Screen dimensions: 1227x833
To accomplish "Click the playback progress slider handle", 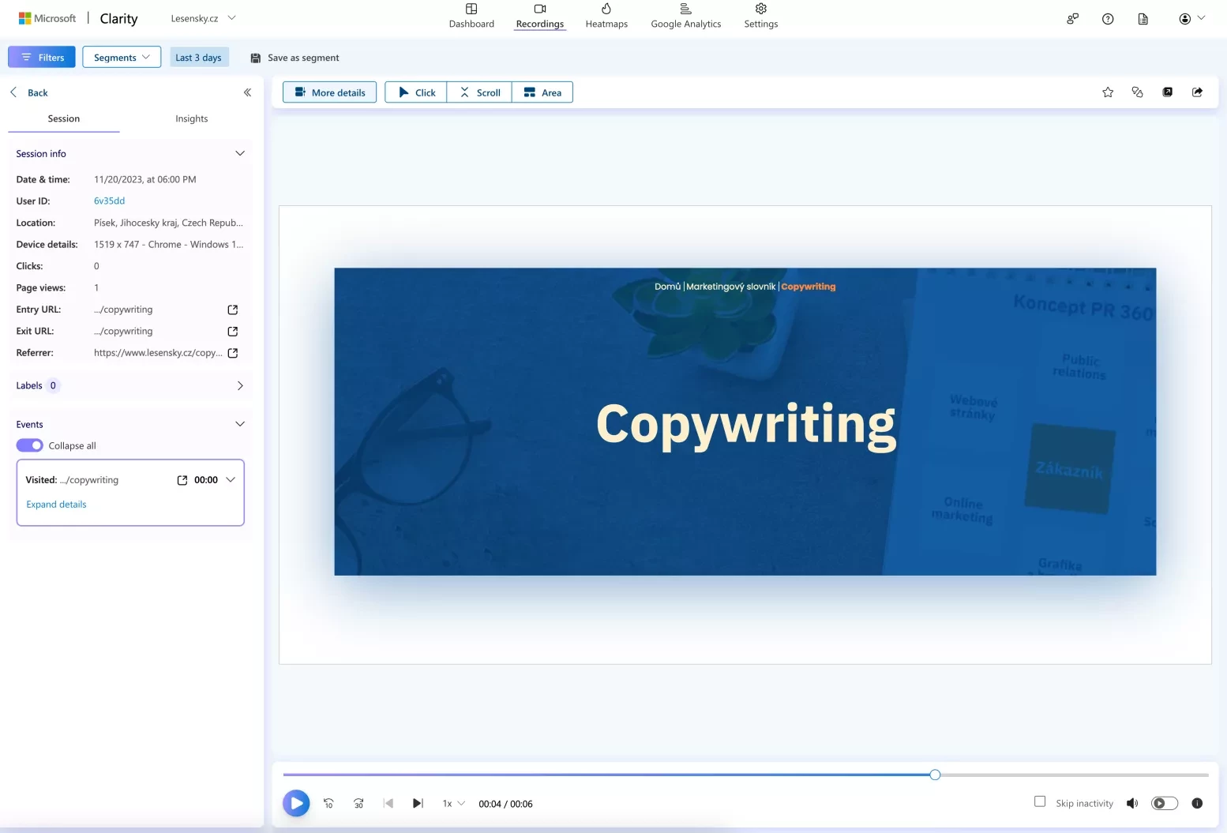I will 935,775.
